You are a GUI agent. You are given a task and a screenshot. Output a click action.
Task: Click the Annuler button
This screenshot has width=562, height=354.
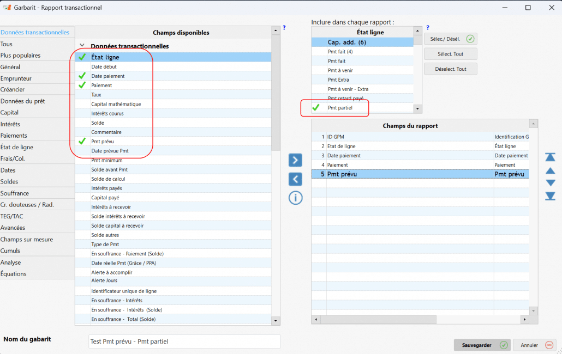(x=534, y=345)
